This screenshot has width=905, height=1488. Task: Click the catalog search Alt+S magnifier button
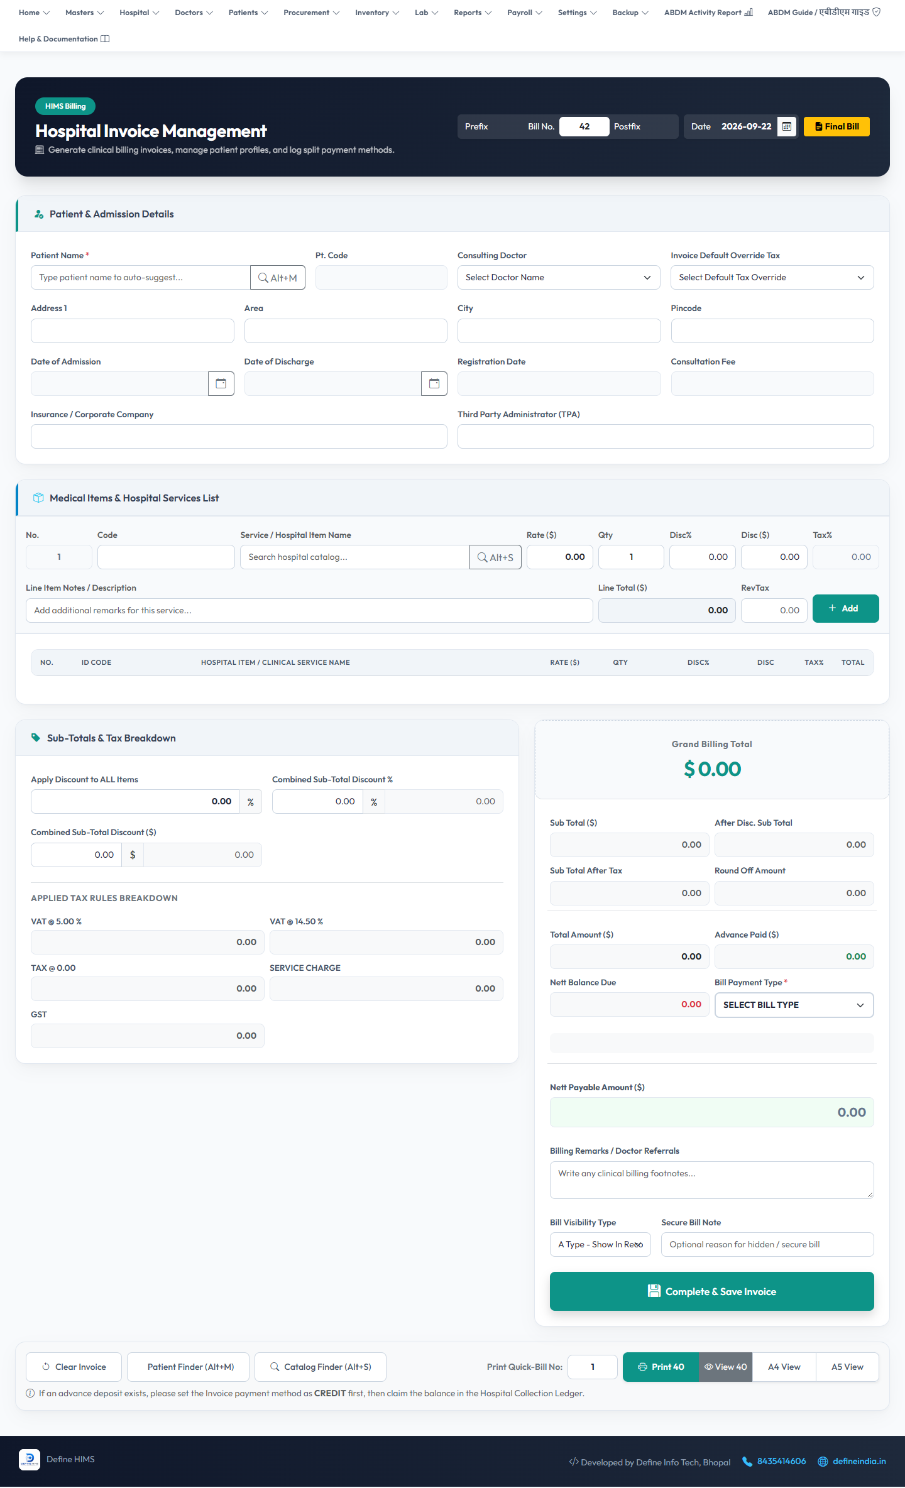(x=495, y=557)
